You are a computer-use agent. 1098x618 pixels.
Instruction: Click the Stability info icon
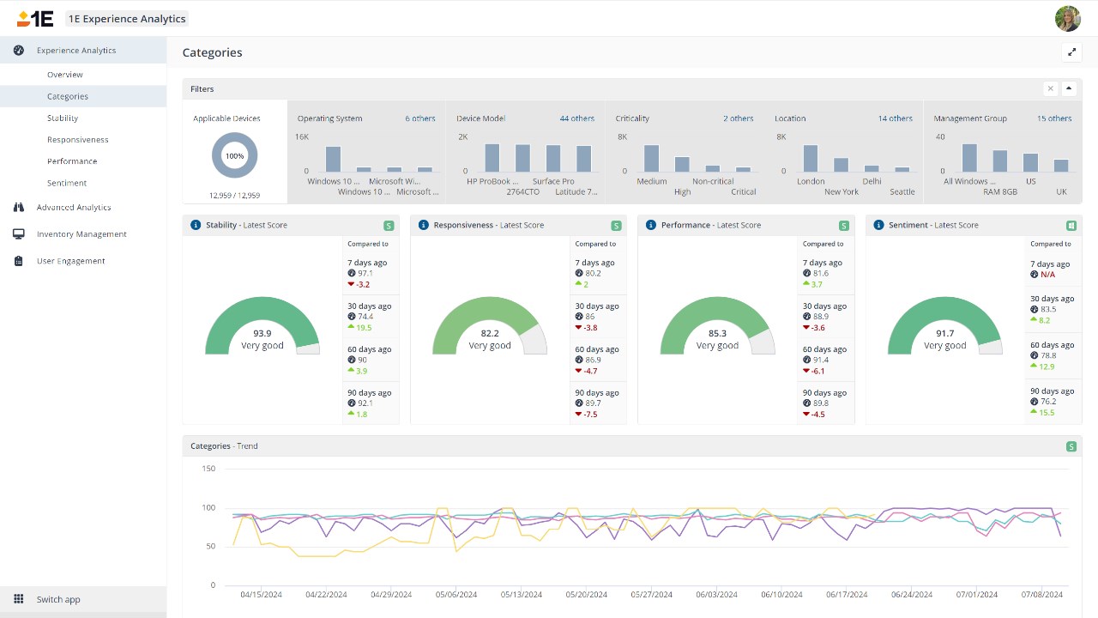tap(196, 225)
